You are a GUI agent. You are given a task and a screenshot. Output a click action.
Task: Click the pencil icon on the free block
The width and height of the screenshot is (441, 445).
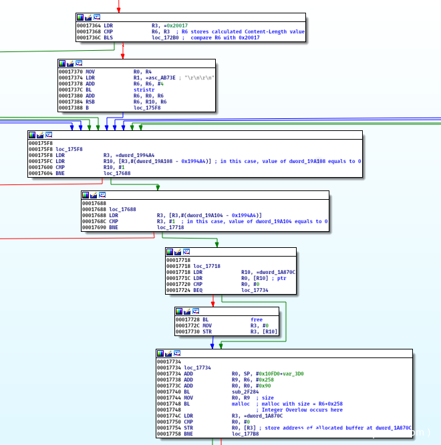[188, 311]
